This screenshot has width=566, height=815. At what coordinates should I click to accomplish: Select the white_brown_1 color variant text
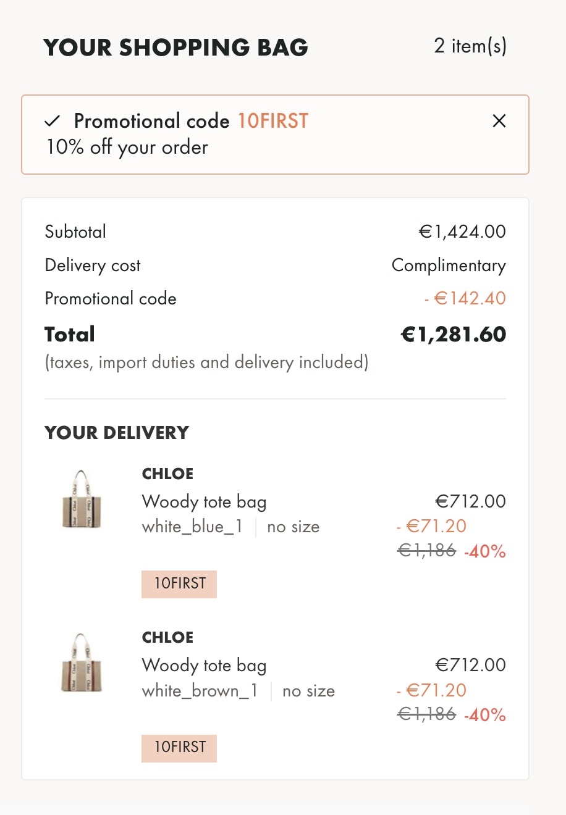(200, 691)
